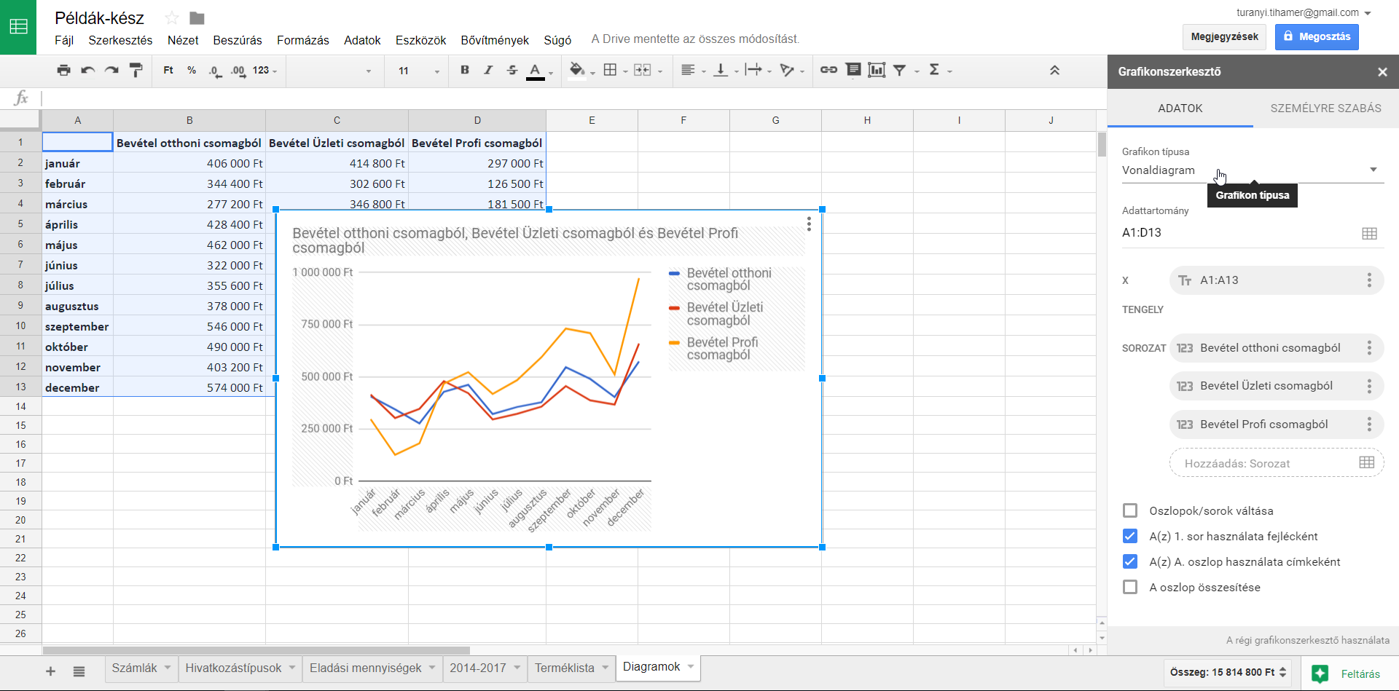Click the insert chart icon
Screen dimensions: 1399x691
[877, 71]
